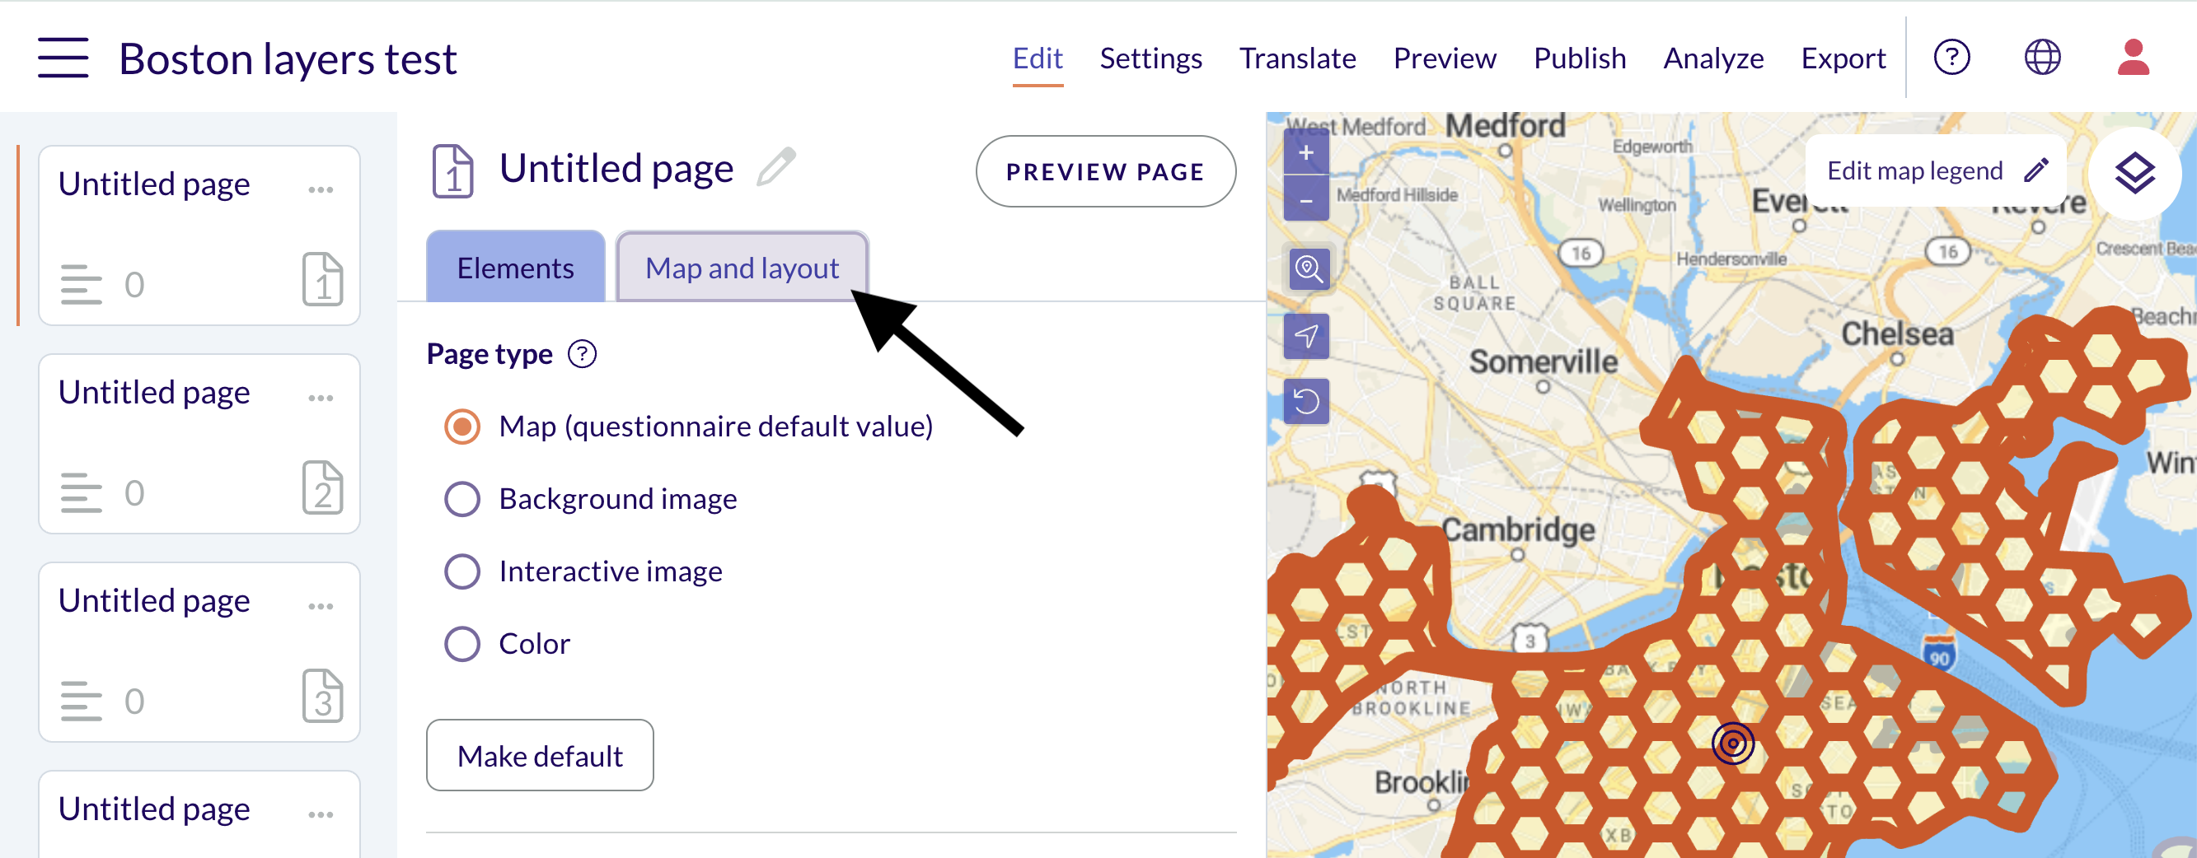Switch to the Map and layout tab
This screenshot has height=858, width=2197.
click(742, 267)
